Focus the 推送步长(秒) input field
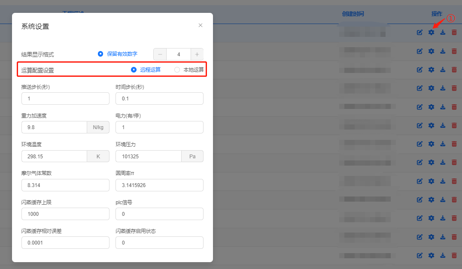 (65, 99)
